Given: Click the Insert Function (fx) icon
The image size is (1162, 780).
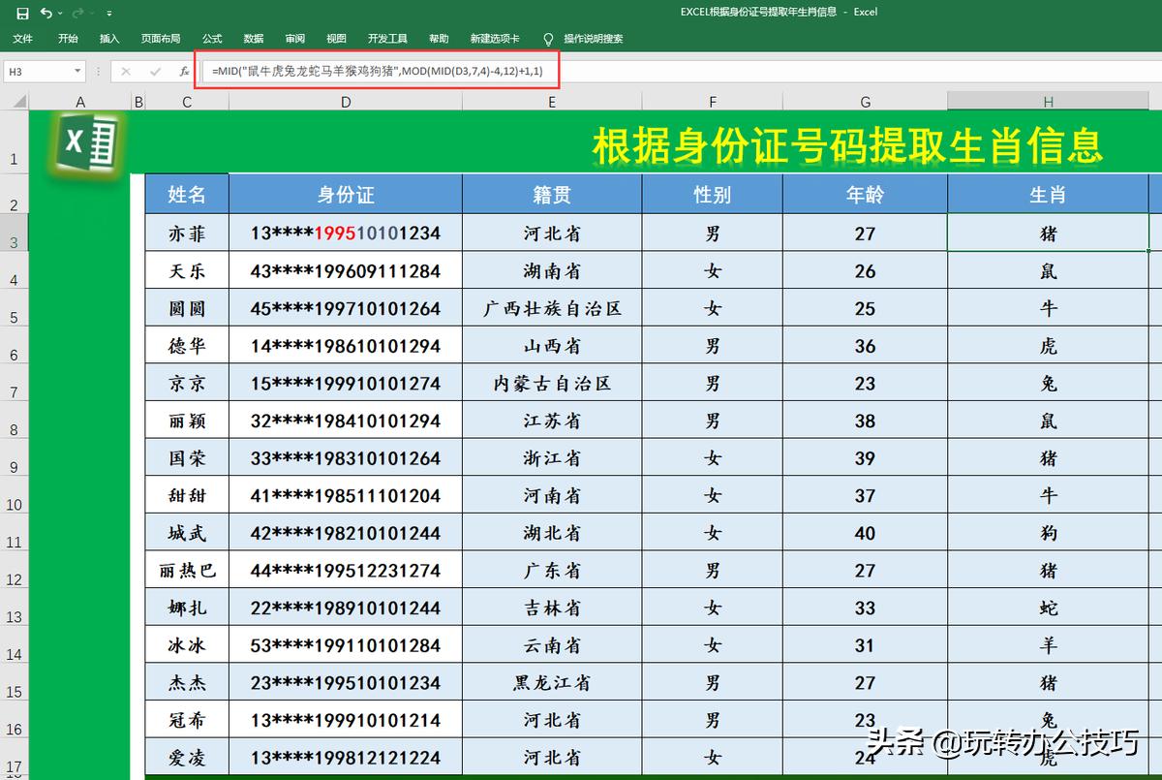Looking at the screenshot, I should coord(184,71).
